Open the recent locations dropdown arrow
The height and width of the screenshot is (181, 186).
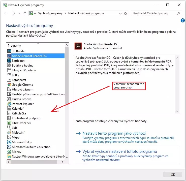pos(19,13)
